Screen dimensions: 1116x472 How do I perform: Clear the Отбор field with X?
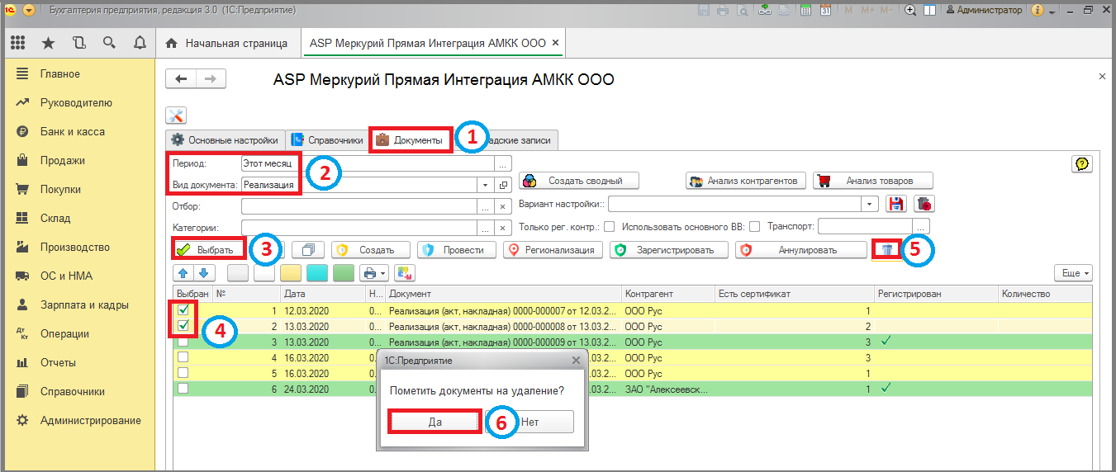pyautogui.click(x=504, y=206)
